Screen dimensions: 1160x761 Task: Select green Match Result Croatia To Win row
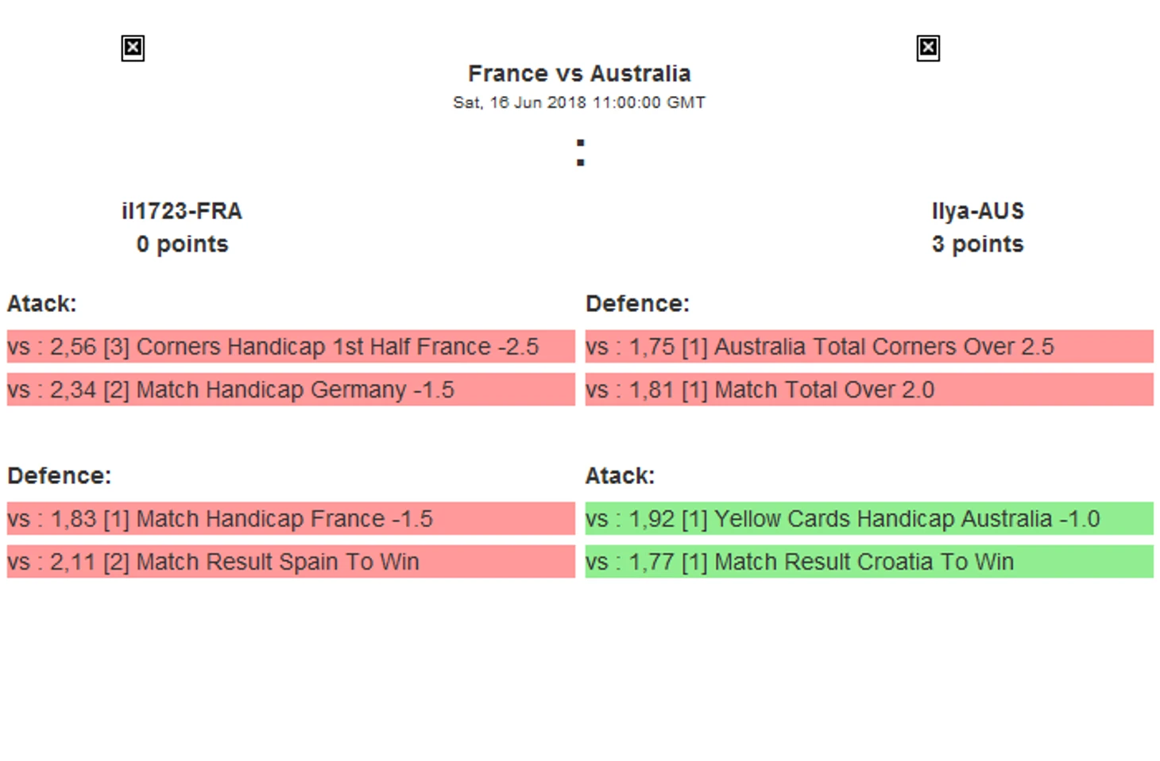click(x=869, y=562)
